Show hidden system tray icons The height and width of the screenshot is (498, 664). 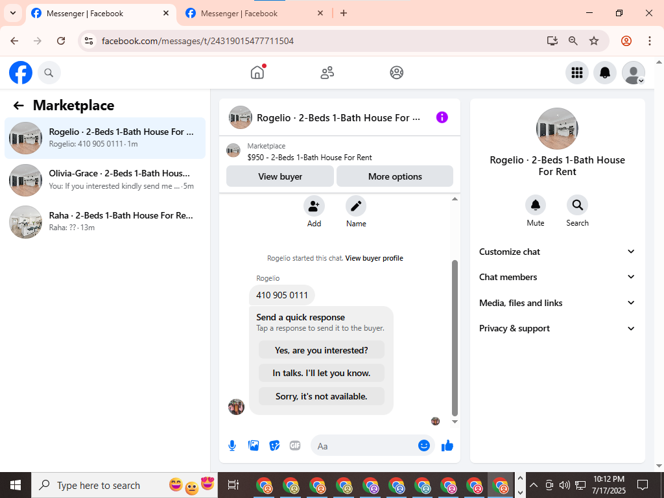(x=534, y=485)
